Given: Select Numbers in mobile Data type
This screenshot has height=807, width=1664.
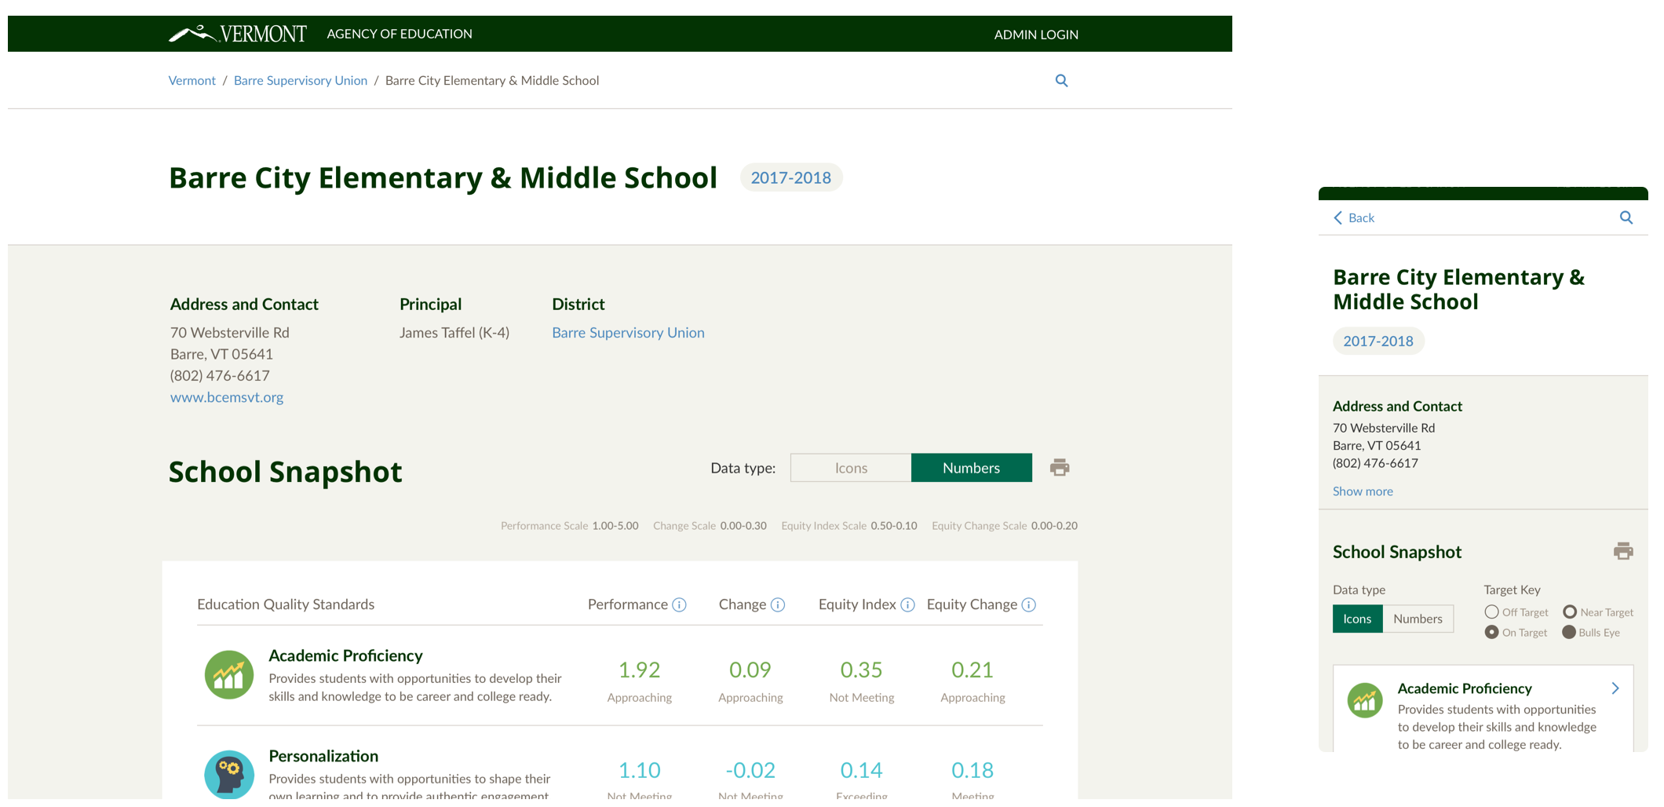Looking at the screenshot, I should pos(1418,619).
